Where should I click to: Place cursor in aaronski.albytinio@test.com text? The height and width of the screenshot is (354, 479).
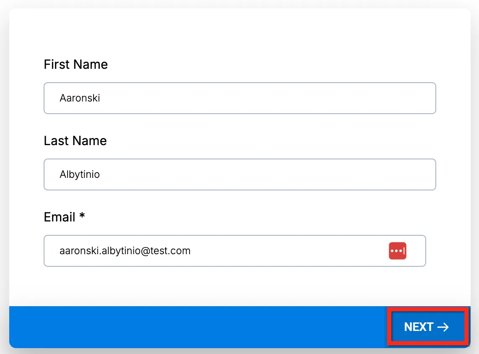click(125, 251)
